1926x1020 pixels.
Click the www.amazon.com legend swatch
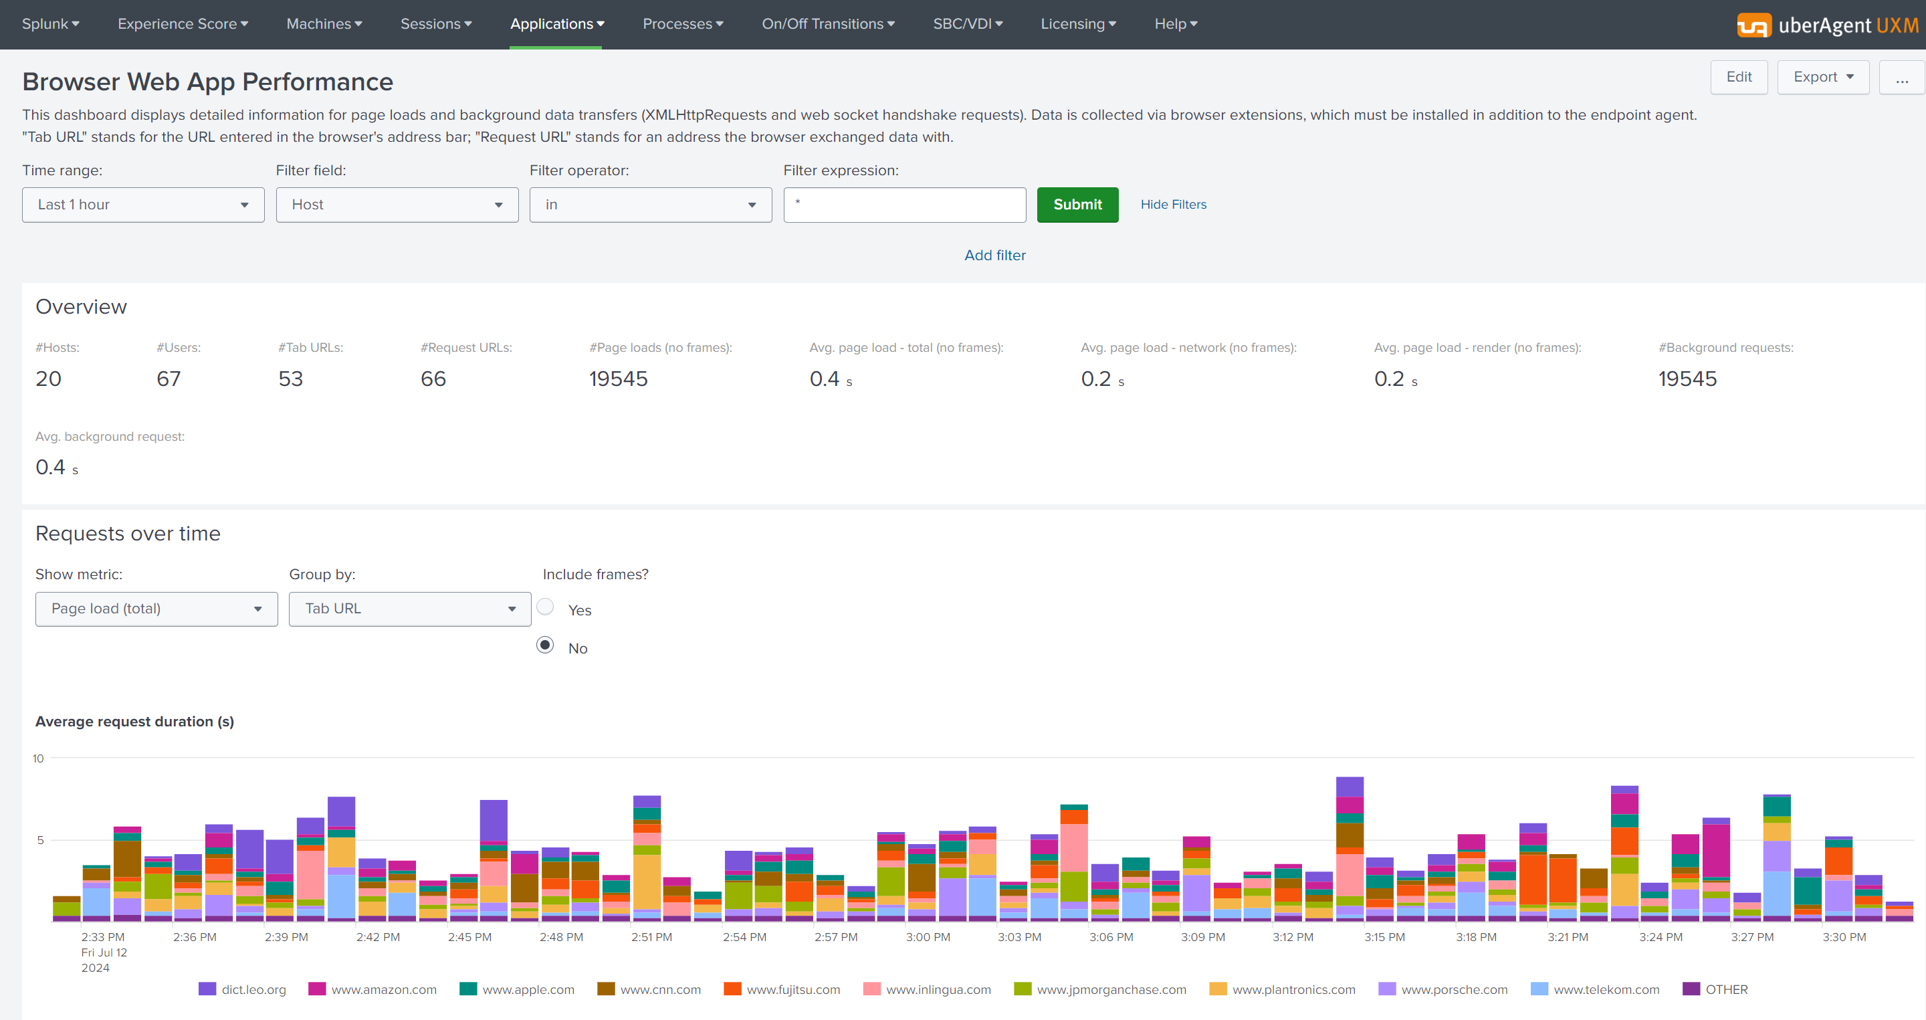317,989
